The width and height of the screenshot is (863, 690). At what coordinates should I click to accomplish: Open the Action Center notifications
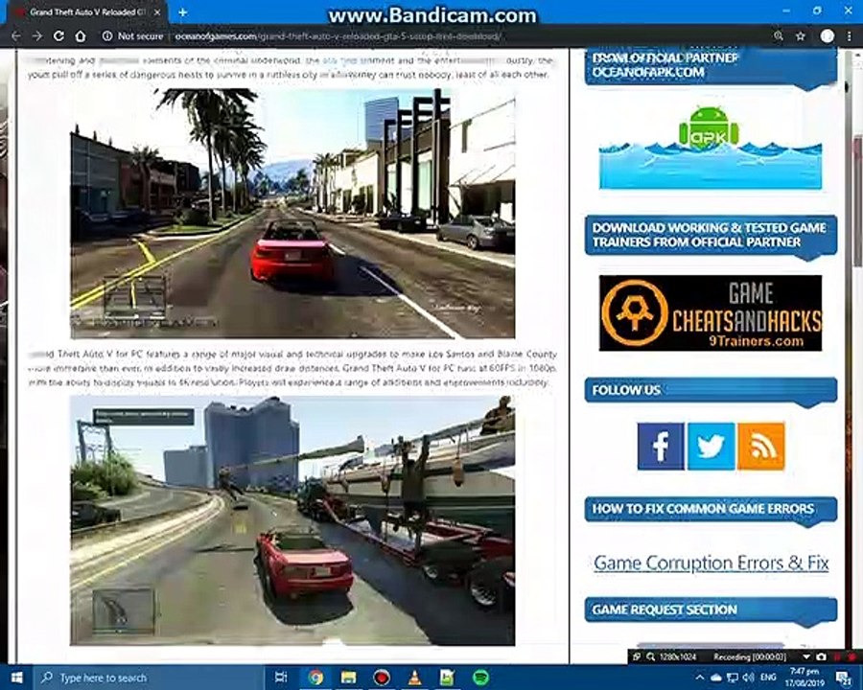pos(843,678)
